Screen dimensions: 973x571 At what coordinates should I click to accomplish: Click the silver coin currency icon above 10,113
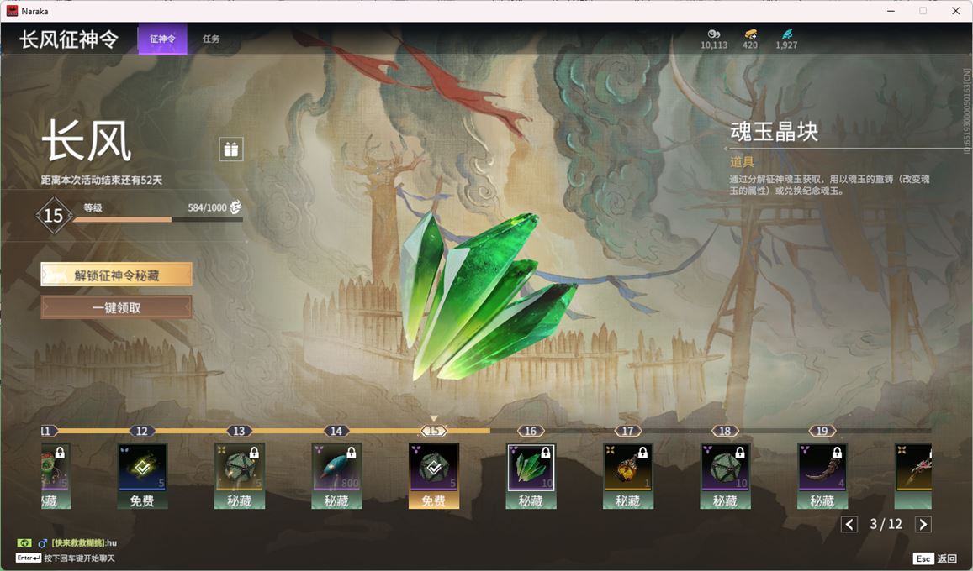714,34
